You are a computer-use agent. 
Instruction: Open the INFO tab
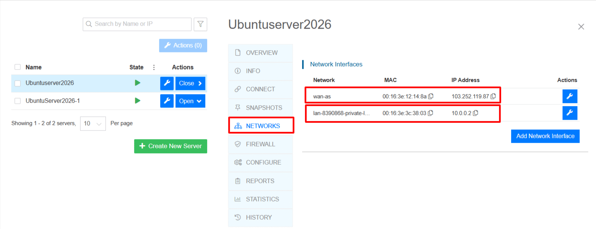260,71
